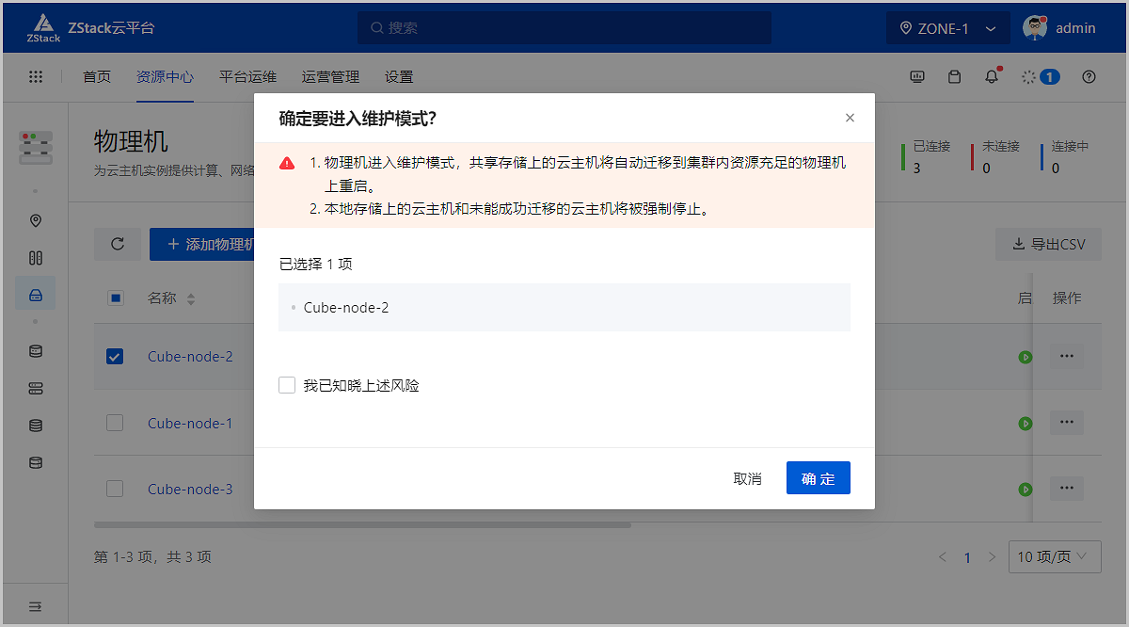Close the maintenance mode dialog
Viewport: 1129px width, 627px height.
coord(850,118)
